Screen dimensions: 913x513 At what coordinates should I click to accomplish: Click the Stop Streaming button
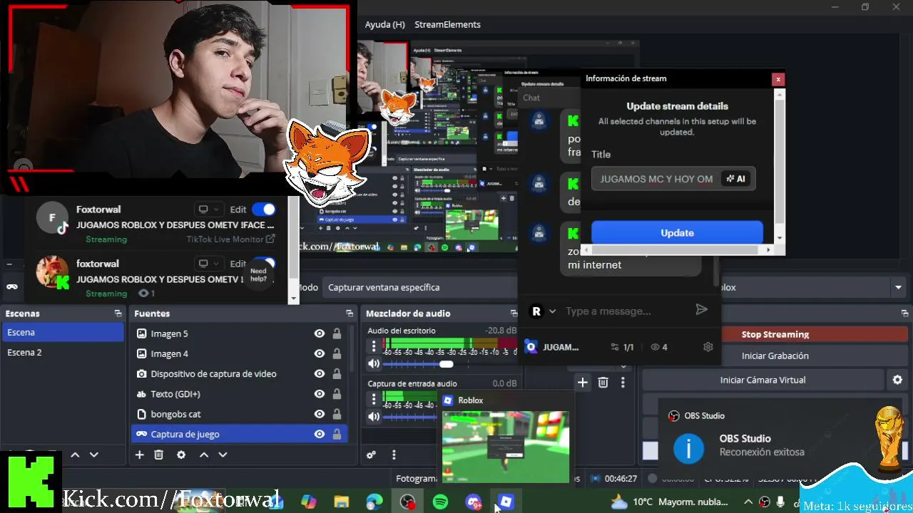click(x=775, y=334)
